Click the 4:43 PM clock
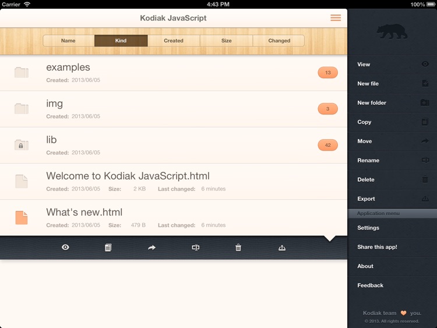The height and width of the screenshot is (328, 437). pos(218,4)
